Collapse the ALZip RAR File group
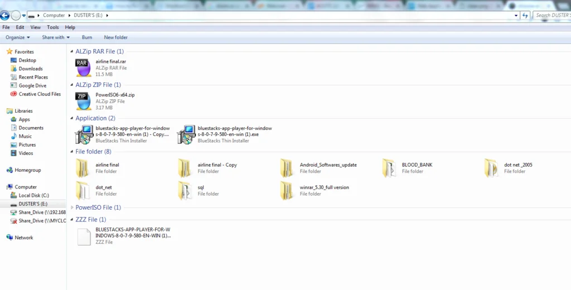This screenshot has width=571, height=290. [x=72, y=51]
